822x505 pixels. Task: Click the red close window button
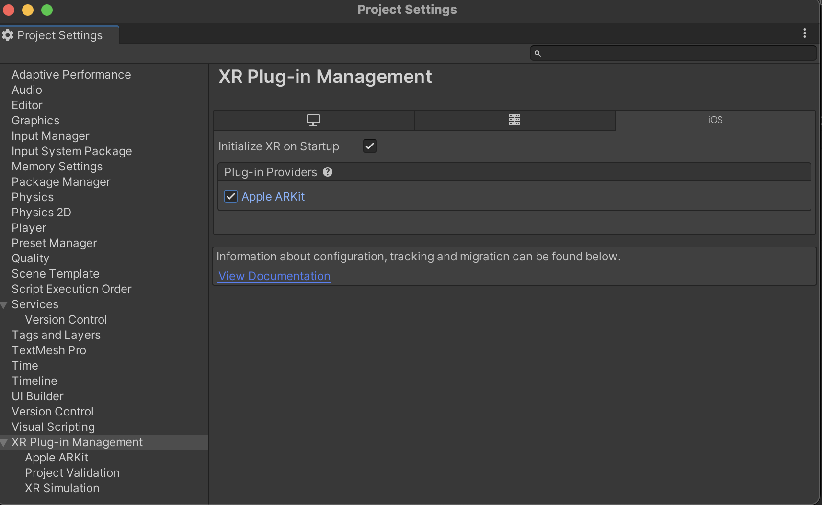(x=9, y=10)
